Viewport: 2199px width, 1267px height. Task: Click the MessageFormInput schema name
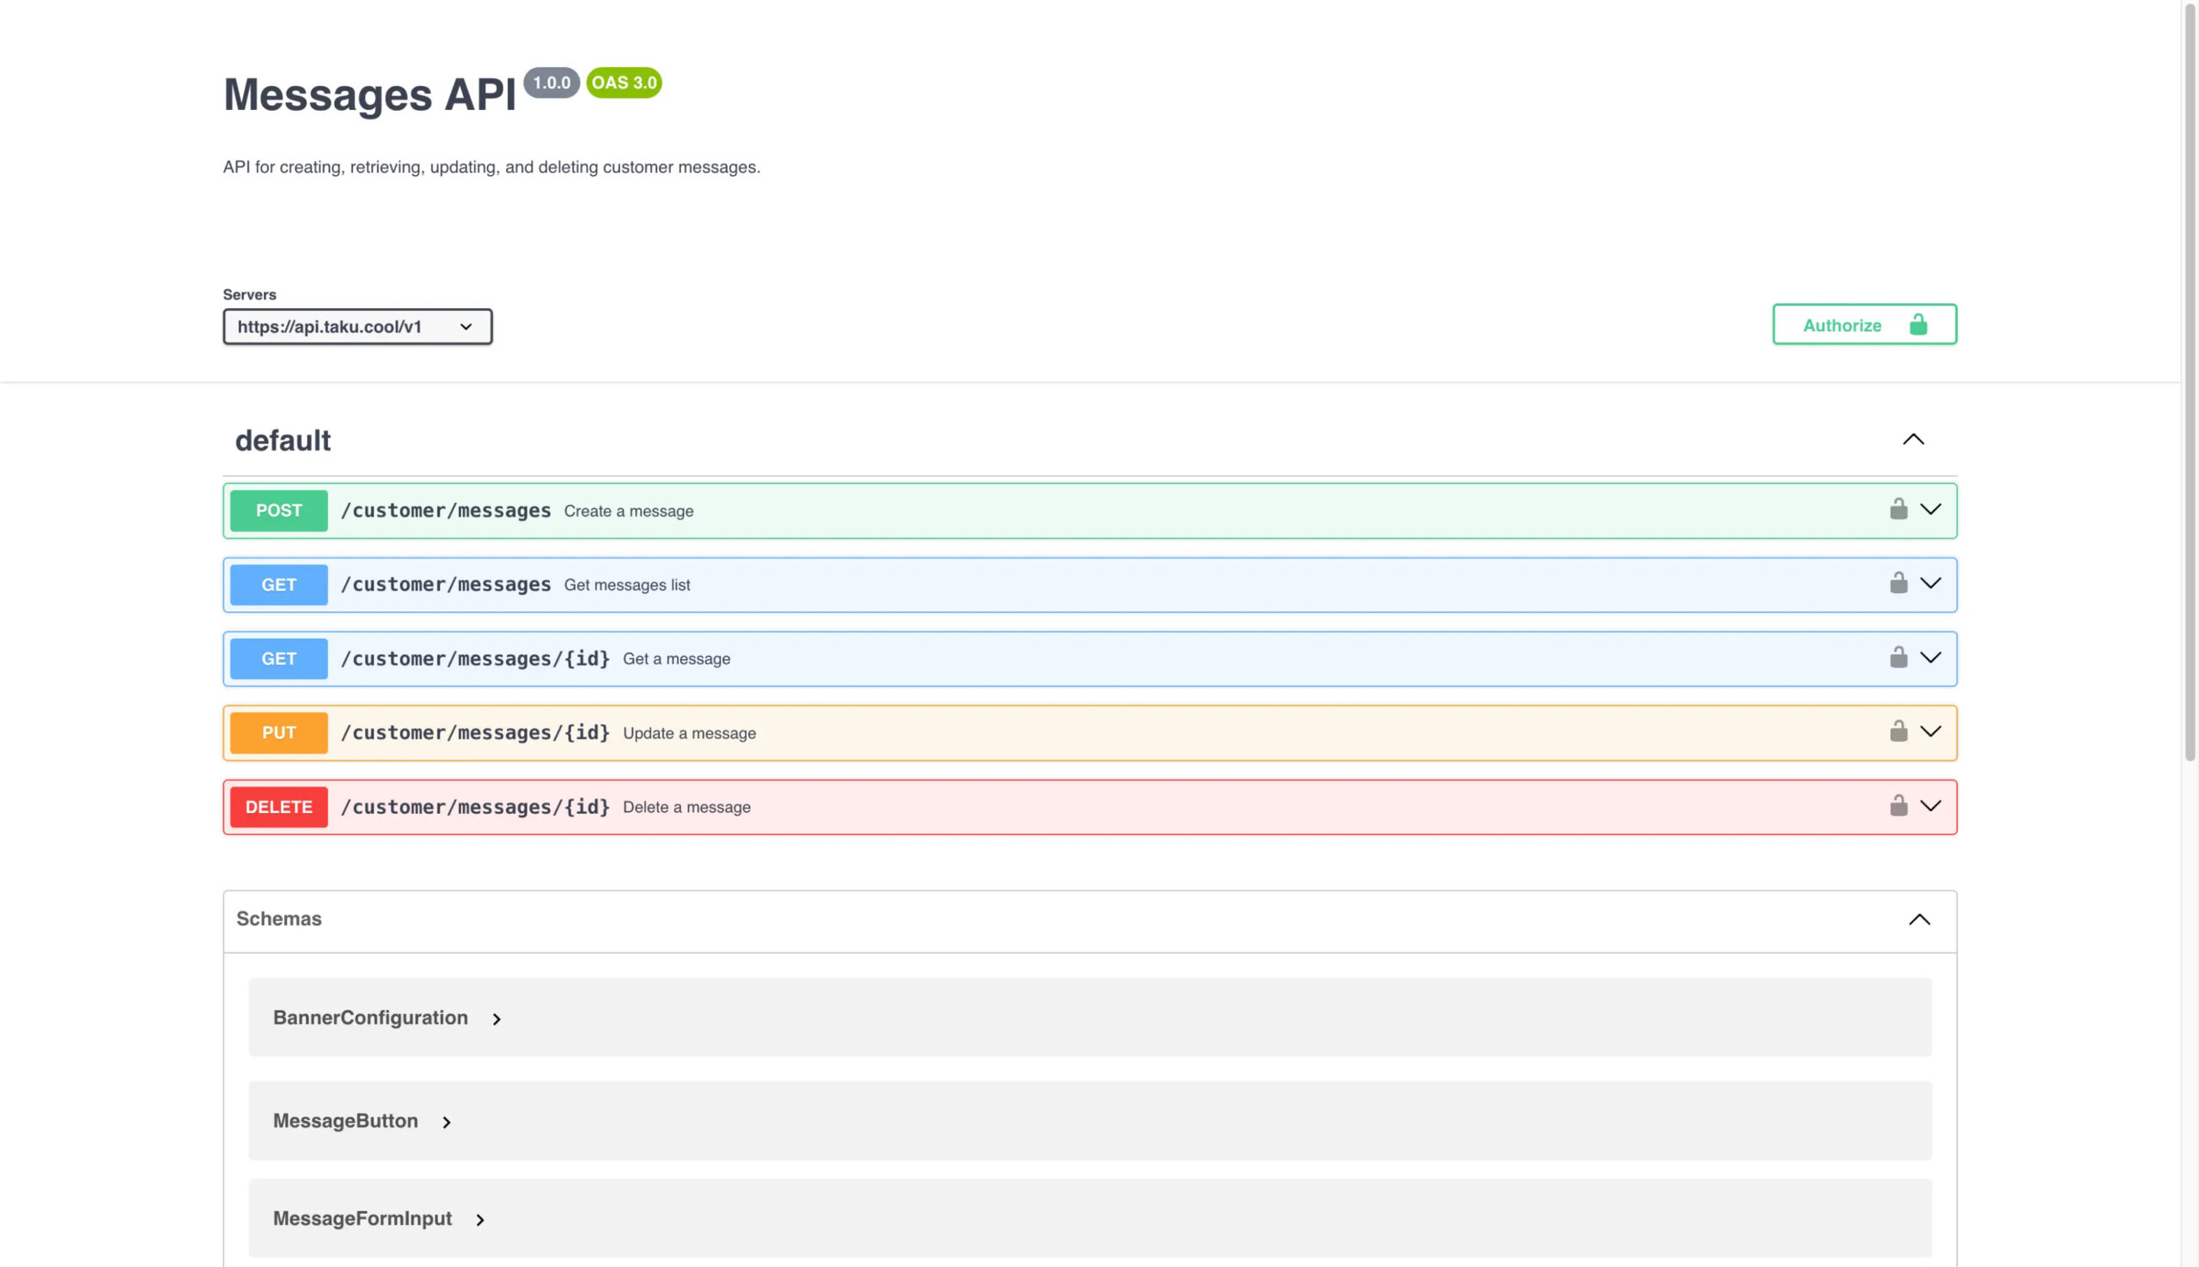click(362, 1218)
